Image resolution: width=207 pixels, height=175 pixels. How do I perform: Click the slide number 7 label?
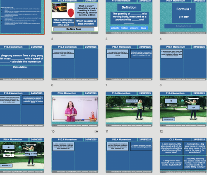(106, 85)
